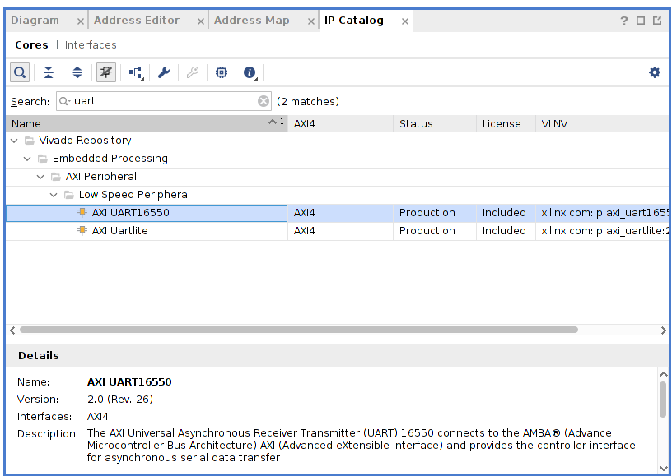Click the Vivado Repository folder icon

click(x=30, y=141)
